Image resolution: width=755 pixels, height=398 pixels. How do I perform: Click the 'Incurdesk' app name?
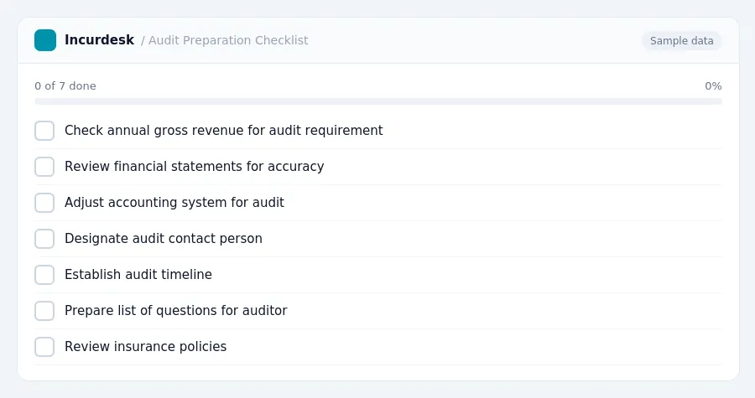click(99, 40)
